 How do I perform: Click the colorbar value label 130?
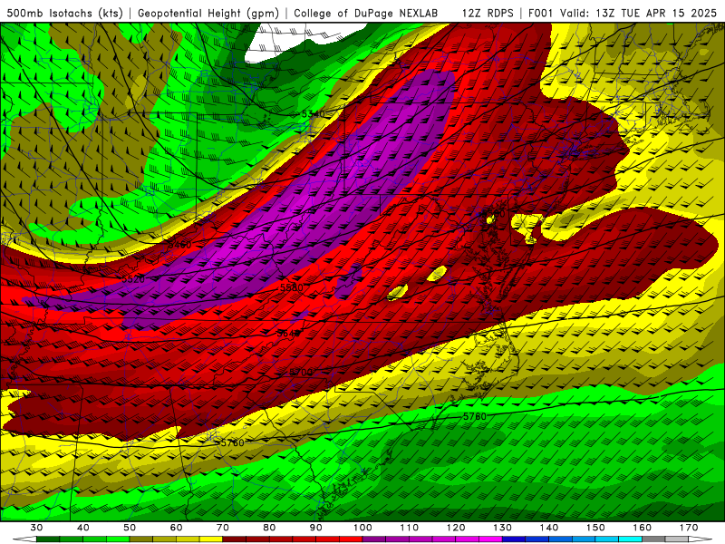pos(502,528)
